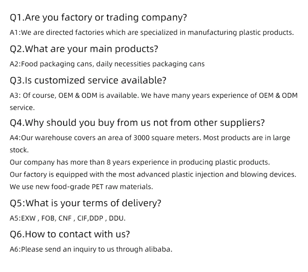Click the A4 line about warehouse area

click(149, 138)
